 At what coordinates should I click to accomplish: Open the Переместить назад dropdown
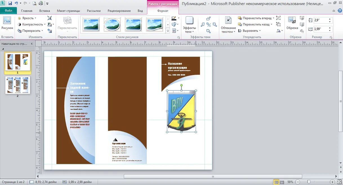click(x=255, y=24)
